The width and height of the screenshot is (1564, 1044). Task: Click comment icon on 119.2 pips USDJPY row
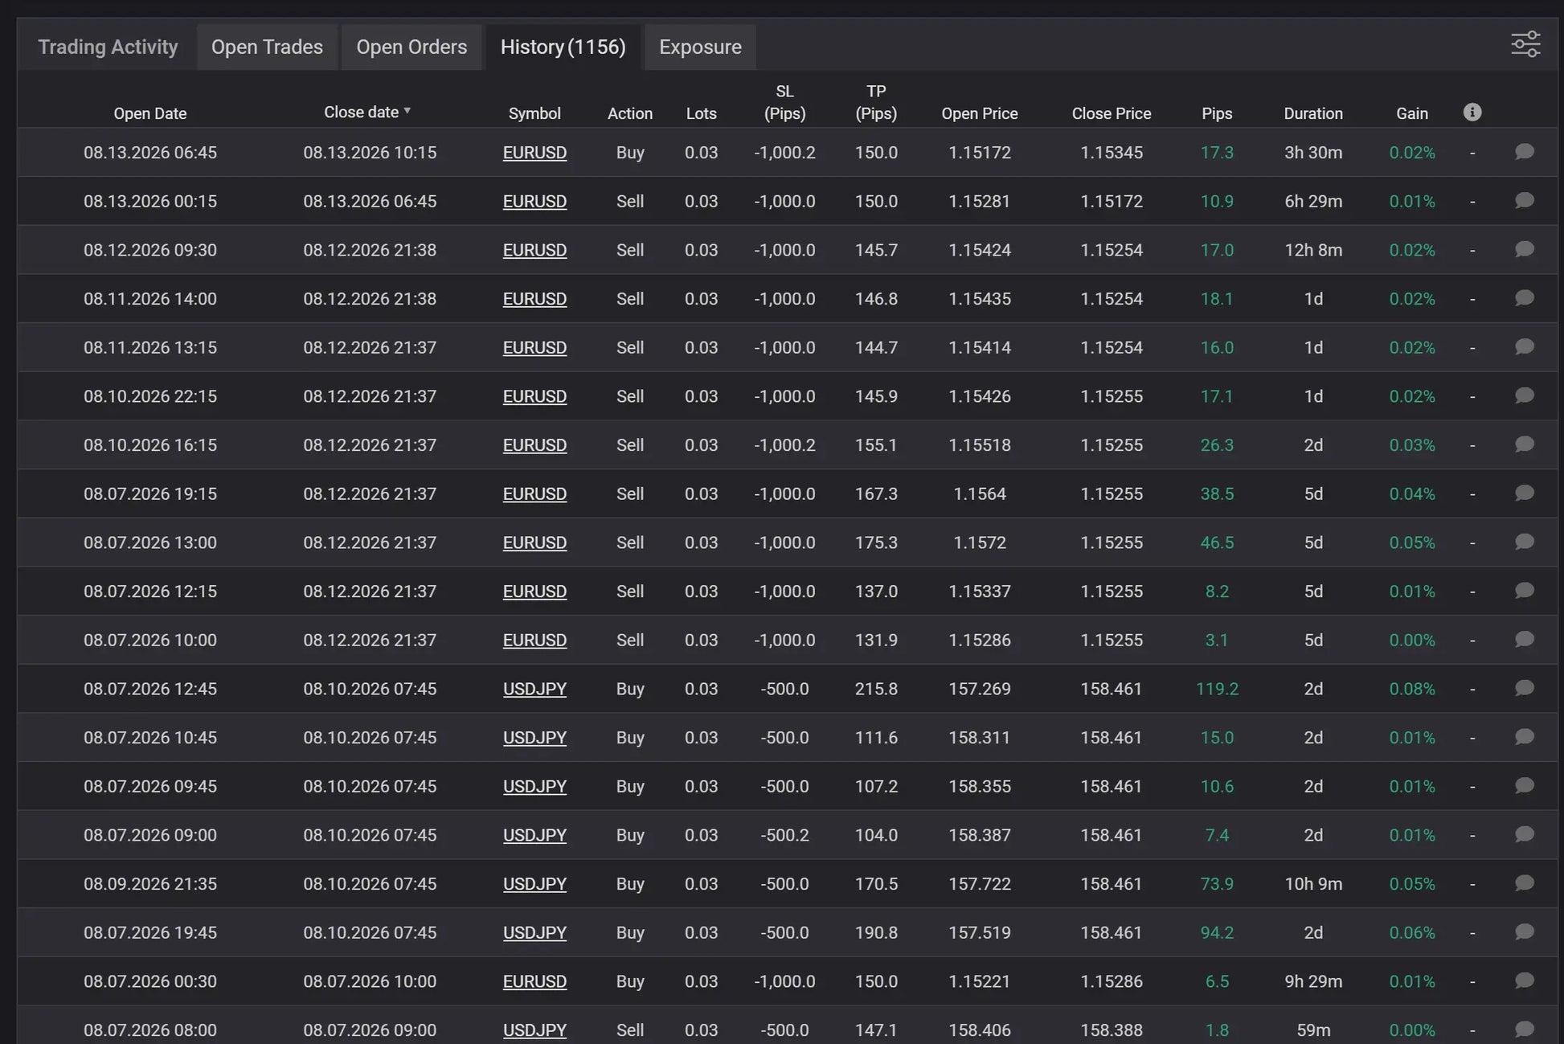click(x=1524, y=689)
